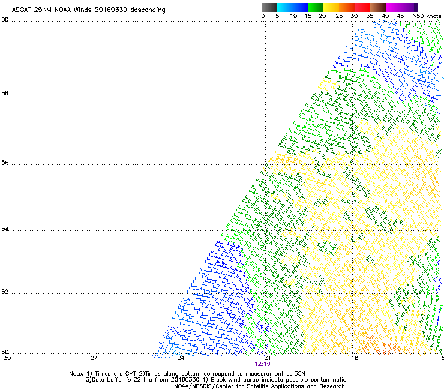Click the gray 0–5 knots legend swatch
Image resolution: width=444 pixels, height=390 pixels.
pos(269,7)
